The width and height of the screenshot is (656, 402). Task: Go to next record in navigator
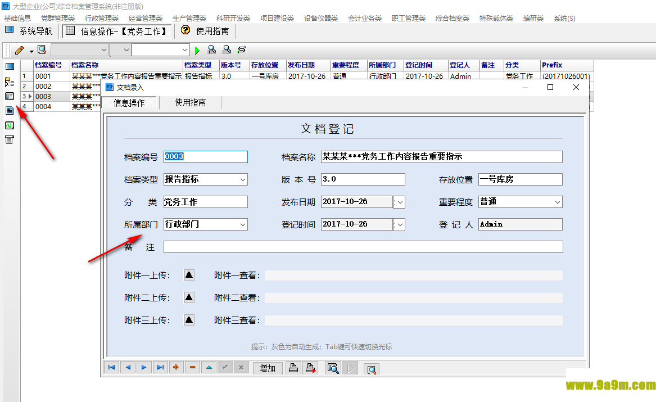coord(144,367)
